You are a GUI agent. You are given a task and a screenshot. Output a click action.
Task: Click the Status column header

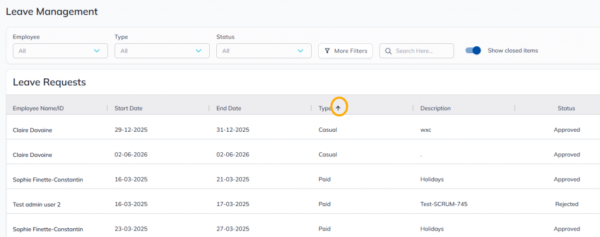click(567, 108)
